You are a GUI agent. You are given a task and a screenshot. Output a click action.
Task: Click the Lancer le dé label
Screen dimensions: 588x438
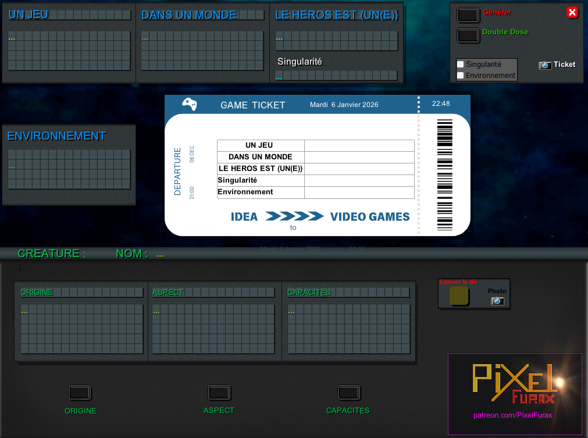pos(458,282)
